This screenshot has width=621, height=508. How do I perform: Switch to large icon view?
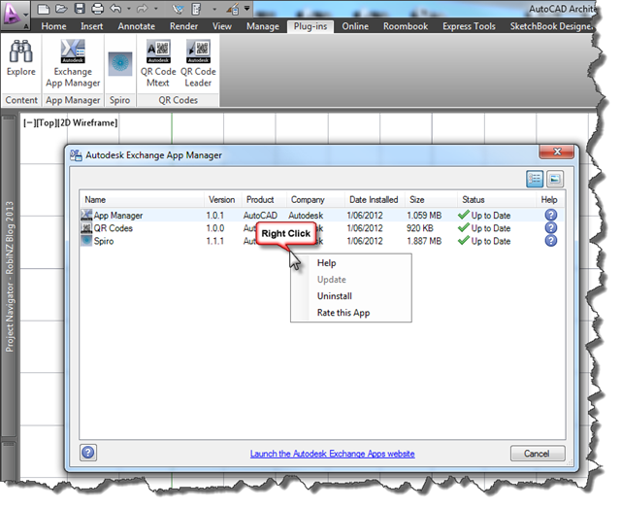click(x=555, y=179)
